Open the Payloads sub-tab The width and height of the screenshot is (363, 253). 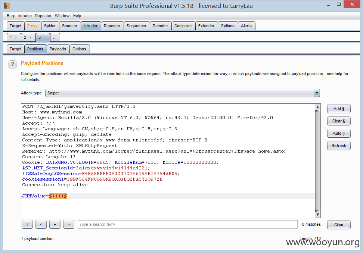point(58,49)
